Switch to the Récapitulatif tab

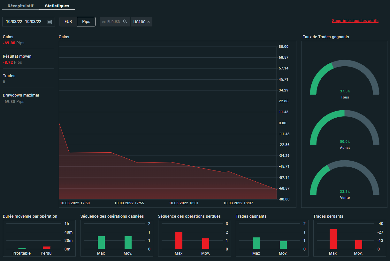[x=20, y=6]
